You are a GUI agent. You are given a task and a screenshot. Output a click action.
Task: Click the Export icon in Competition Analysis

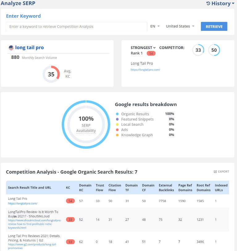(x=216, y=172)
